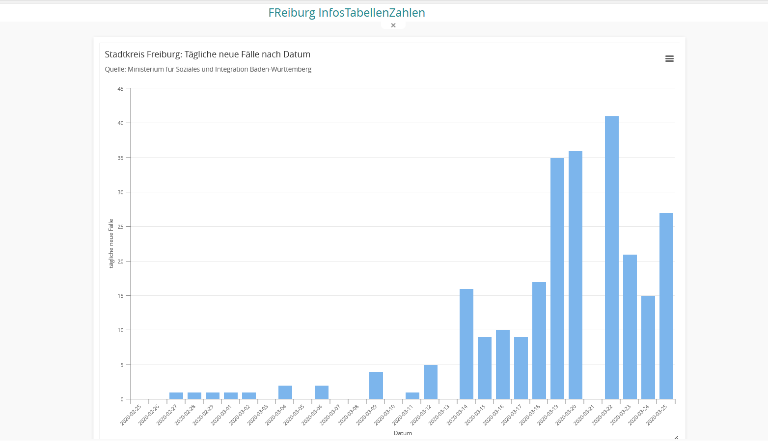Click the chart title 'Stadtkreis Freiburg: Tägliche neue Fälle'
The image size is (768, 444).
(x=207, y=54)
